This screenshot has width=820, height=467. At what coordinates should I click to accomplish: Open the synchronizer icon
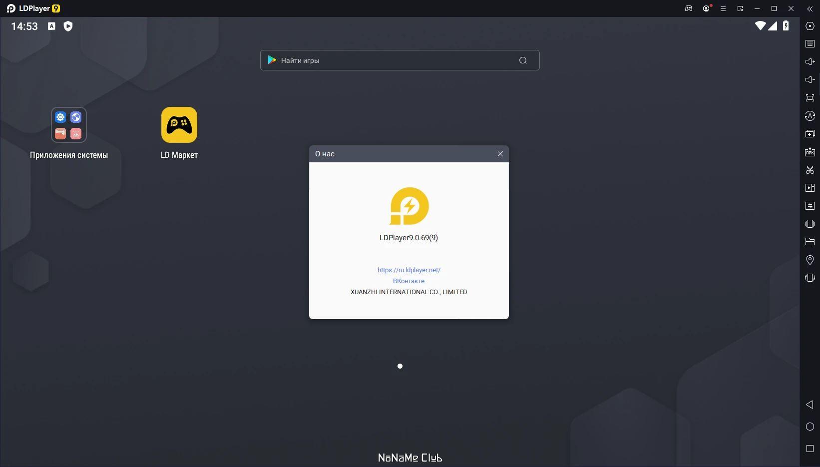pyautogui.click(x=810, y=206)
